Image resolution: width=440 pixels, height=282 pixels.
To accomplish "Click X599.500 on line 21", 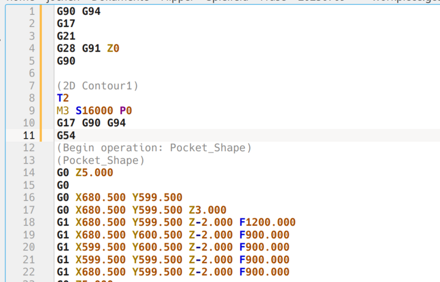I will 101,259.
